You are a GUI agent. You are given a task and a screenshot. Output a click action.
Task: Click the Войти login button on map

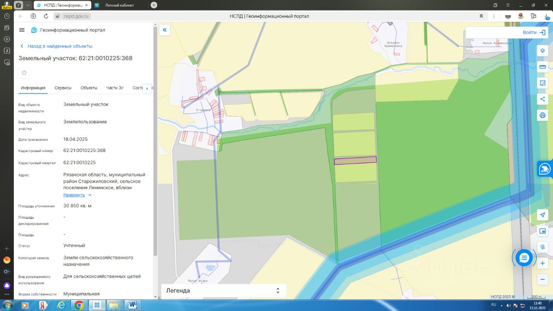(534, 32)
